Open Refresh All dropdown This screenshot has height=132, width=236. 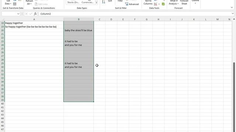click(x=29, y=3)
